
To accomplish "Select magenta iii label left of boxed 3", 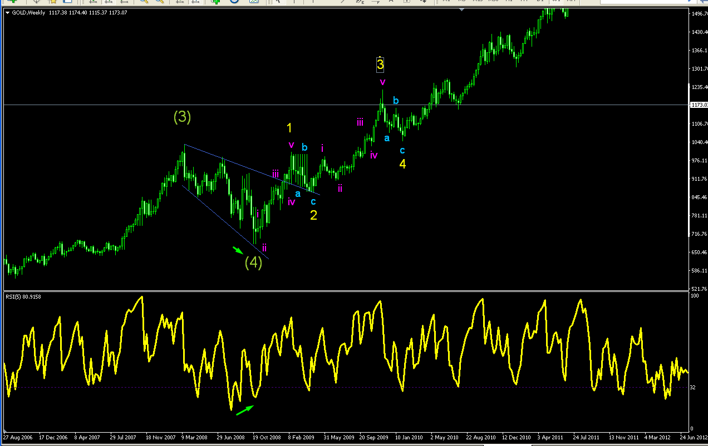I will coord(361,122).
